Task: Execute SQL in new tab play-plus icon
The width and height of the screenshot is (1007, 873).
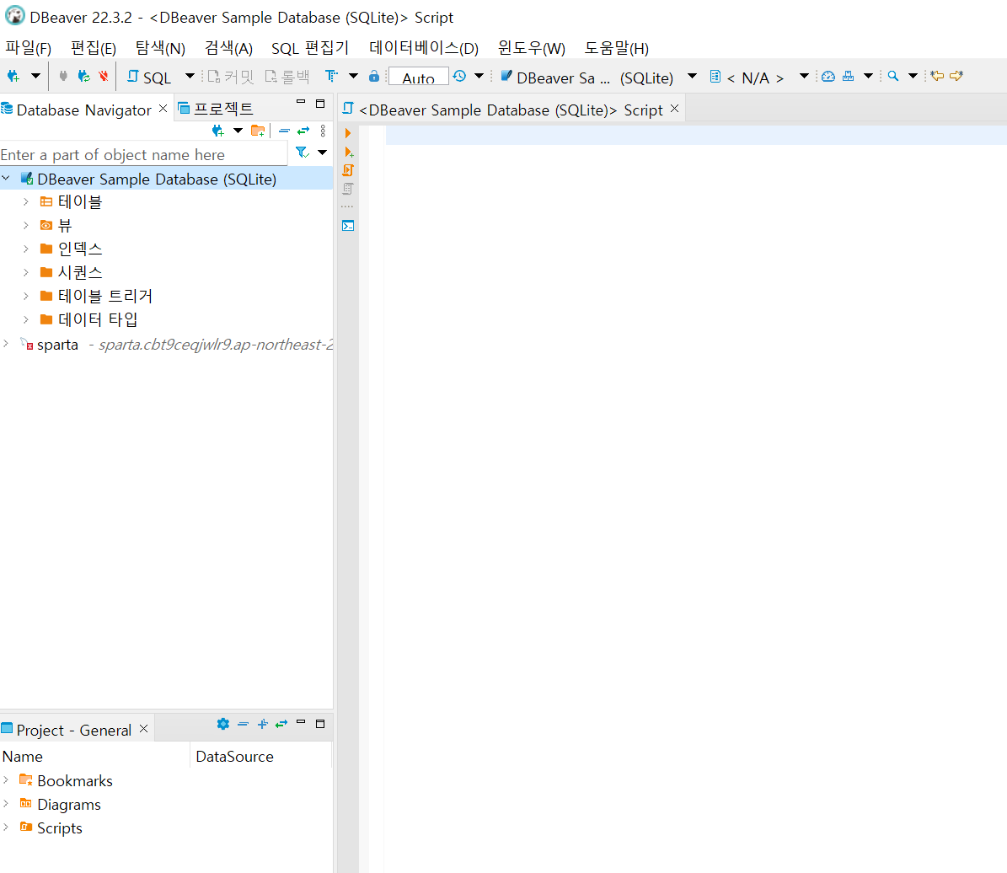Action: 349,153
